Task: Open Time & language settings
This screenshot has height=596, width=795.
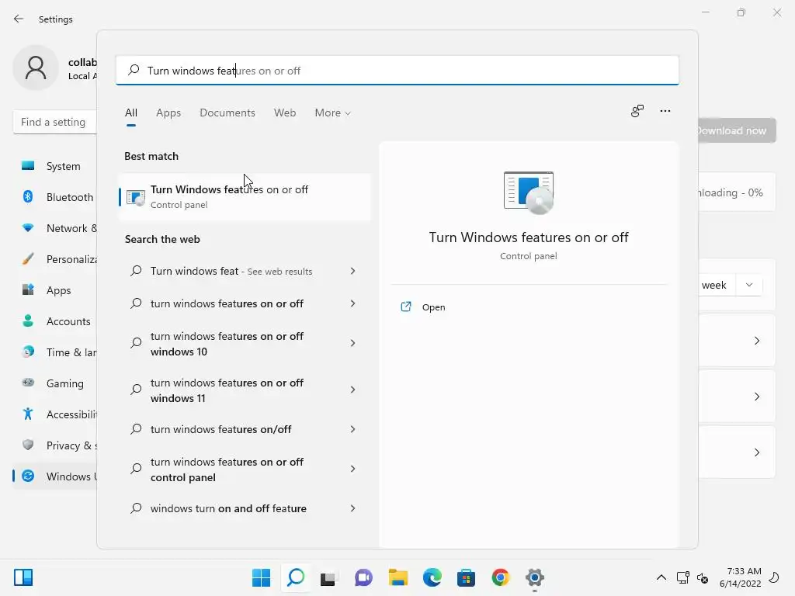Action: 55,352
